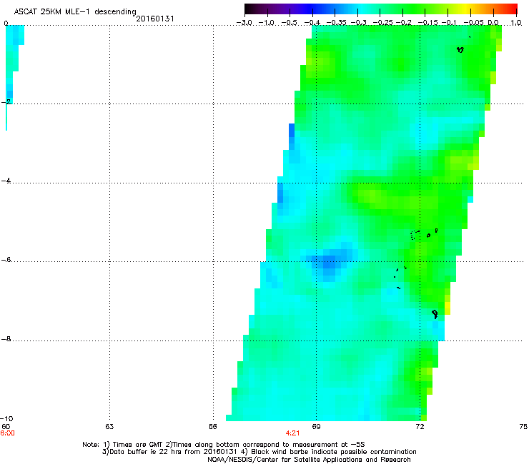The width and height of the screenshot is (529, 464).
Task: Click the longitude axis label "60"
Action: coord(6,427)
